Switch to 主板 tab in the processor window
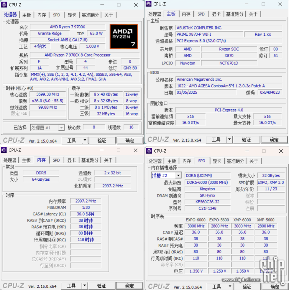Image resolution: width=289 pixels, height=290 pixels. [x=27, y=15]
